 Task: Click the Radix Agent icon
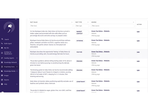[x=2, y=44]
